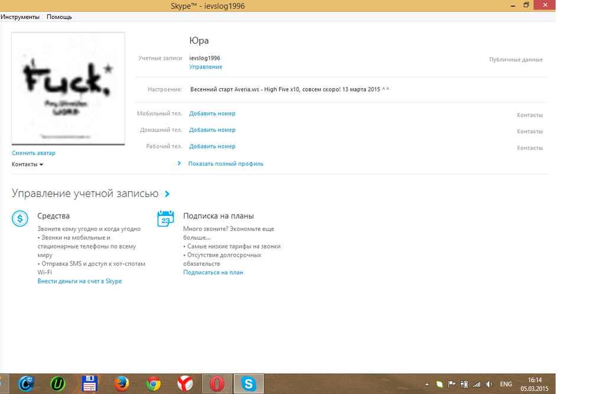
Task: Click Показать полный профиль link
Action: (x=226, y=164)
